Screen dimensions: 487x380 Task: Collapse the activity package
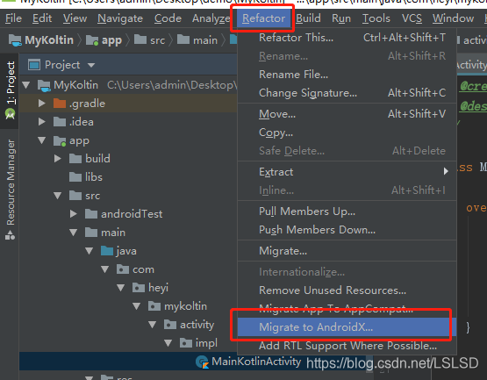pos(153,325)
